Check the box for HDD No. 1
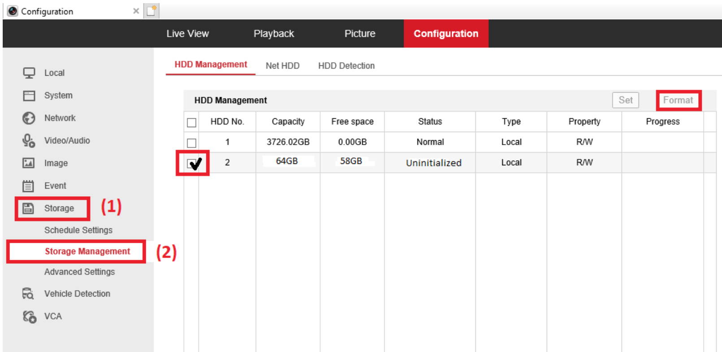 tap(191, 143)
